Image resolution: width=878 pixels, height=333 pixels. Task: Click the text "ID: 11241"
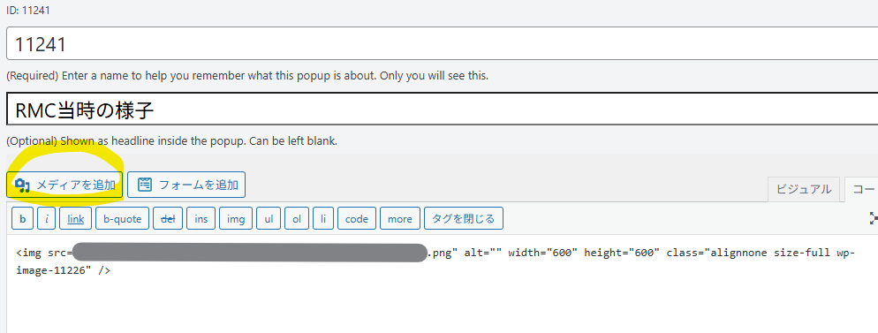(x=29, y=11)
